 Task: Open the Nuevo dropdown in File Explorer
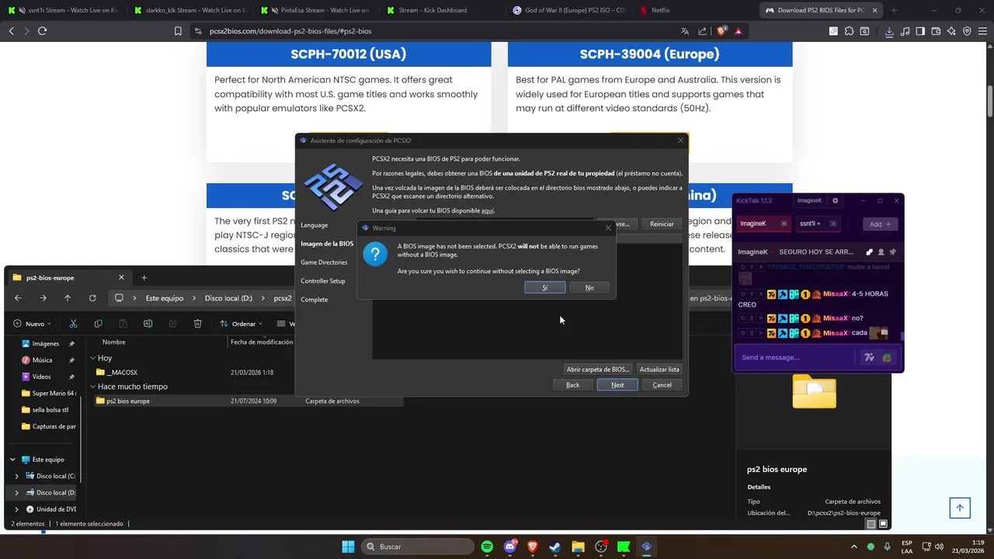pos(33,324)
